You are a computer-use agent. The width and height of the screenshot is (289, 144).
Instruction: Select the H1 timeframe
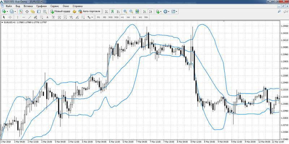coord(122,17)
